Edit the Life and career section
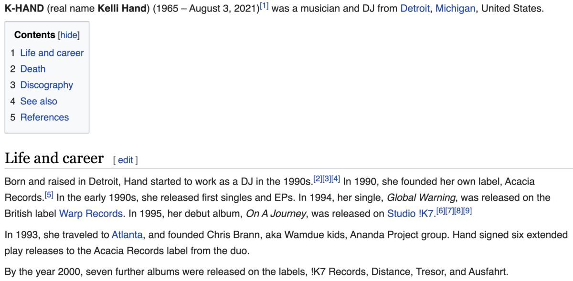573x281 pixels. click(x=125, y=160)
